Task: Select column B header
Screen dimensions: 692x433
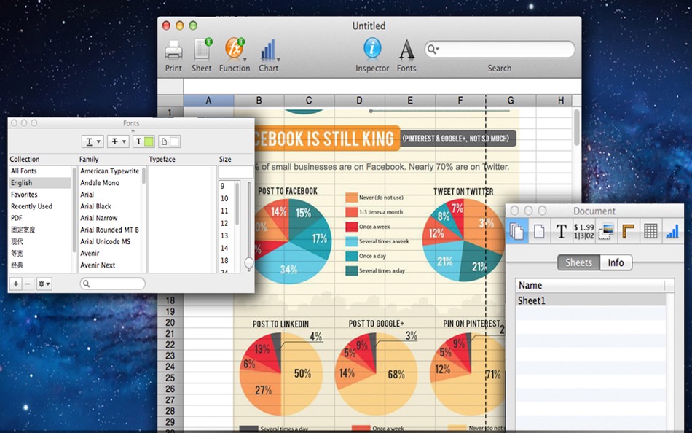Action: [x=259, y=101]
